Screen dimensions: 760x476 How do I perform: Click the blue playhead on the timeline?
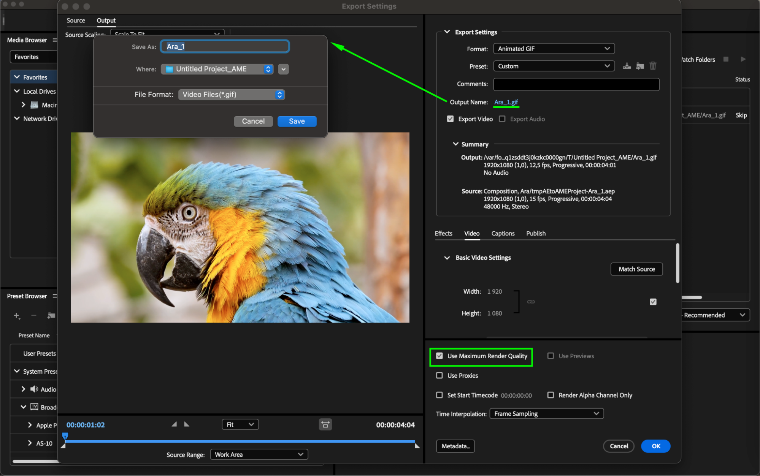point(65,436)
